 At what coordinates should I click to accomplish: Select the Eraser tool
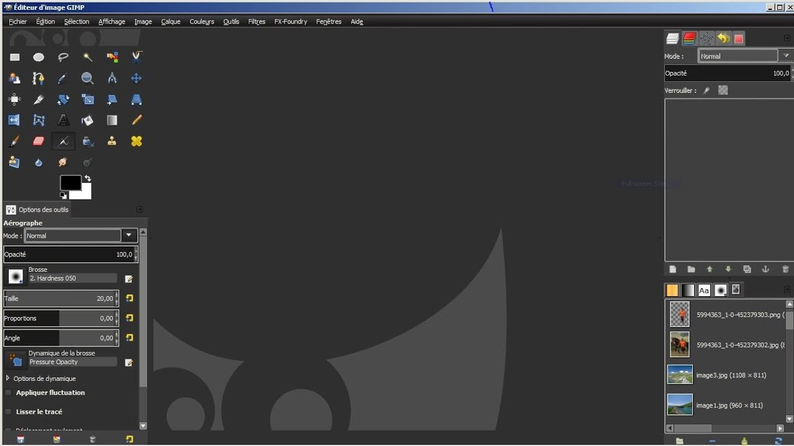[38, 141]
